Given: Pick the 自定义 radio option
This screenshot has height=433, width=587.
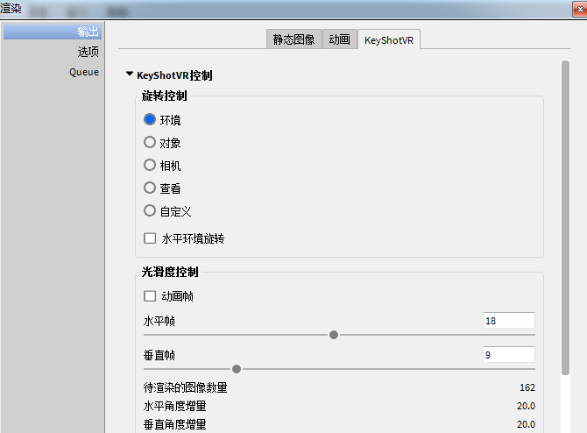Looking at the screenshot, I should (150, 210).
